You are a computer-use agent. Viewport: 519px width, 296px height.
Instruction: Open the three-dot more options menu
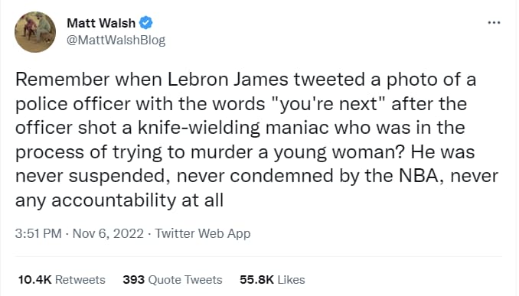point(494,23)
